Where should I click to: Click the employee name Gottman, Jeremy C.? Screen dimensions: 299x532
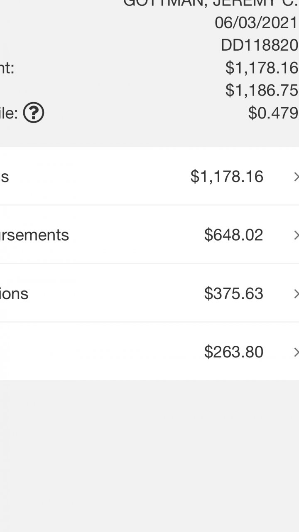tap(211, 3)
